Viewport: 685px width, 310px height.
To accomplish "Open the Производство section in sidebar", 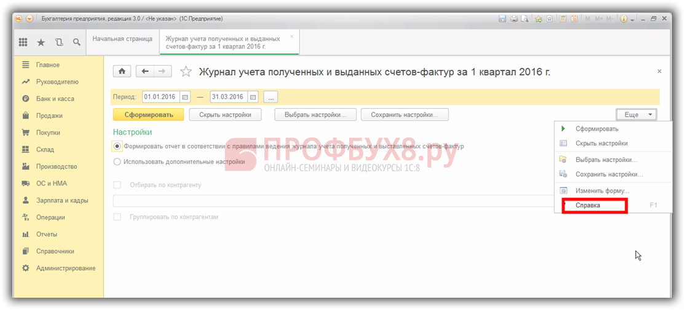I will coord(58,166).
